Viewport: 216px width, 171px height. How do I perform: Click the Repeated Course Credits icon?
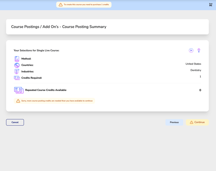19,90
